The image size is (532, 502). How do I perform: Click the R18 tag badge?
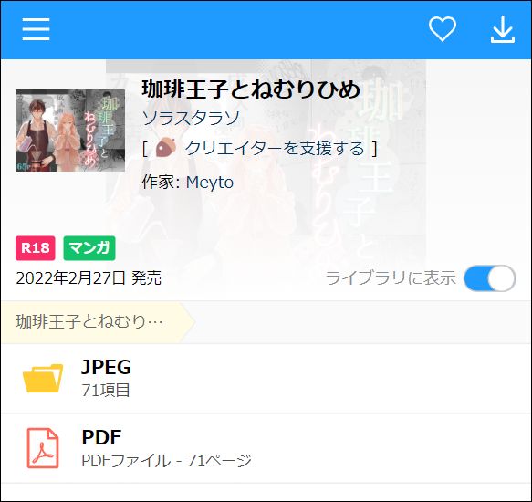36,248
